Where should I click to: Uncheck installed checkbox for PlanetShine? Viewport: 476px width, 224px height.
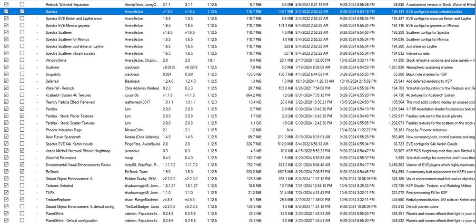point(6,214)
